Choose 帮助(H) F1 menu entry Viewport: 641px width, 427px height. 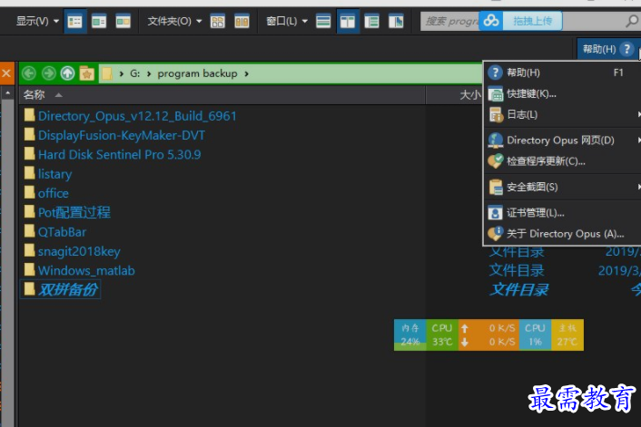[562, 73]
